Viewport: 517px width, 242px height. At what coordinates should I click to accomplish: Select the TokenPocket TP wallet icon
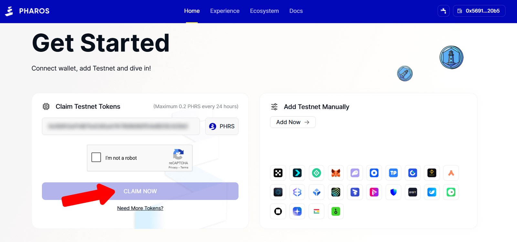(393, 173)
